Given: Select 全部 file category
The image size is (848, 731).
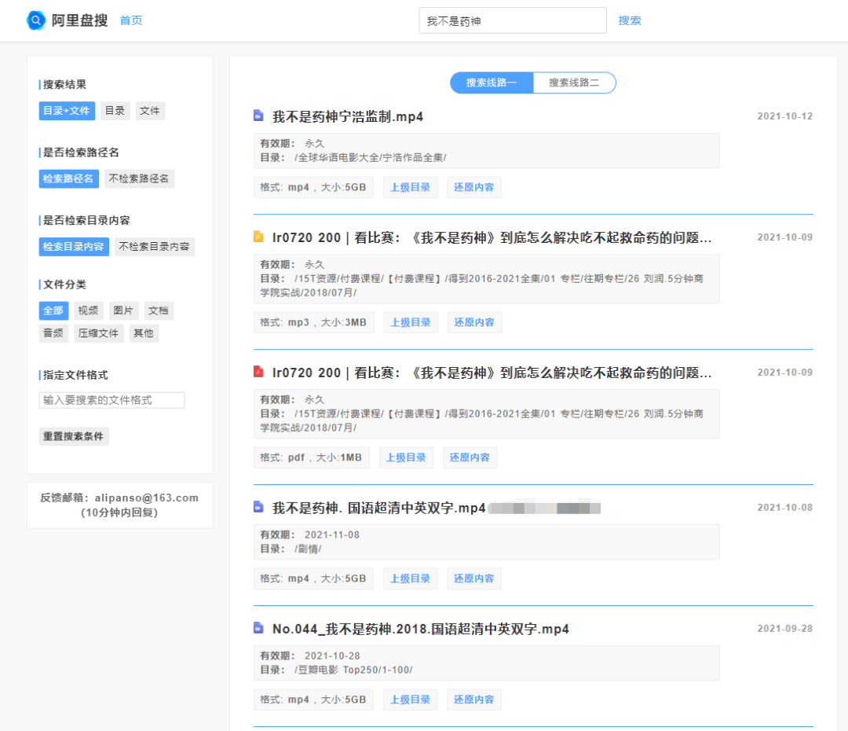Looking at the screenshot, I should tap(53, 310).
